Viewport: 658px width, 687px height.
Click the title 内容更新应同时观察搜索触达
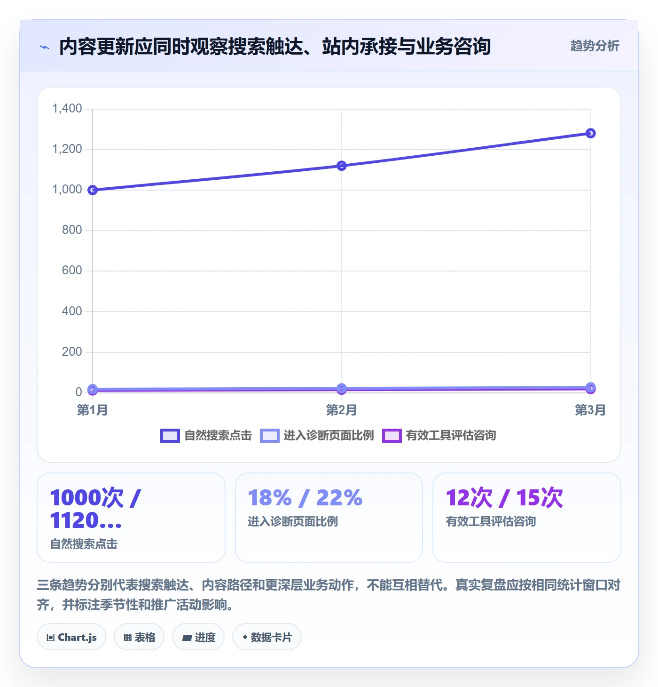(x=275, y=47)
